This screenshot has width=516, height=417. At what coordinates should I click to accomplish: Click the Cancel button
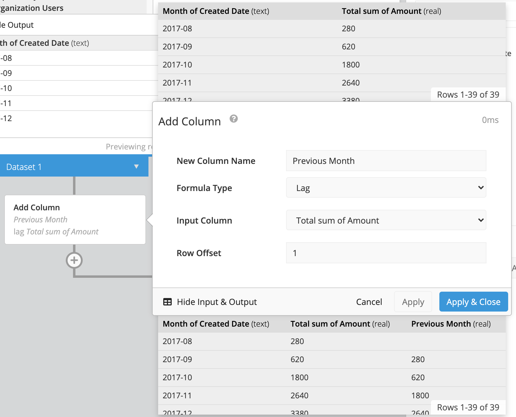pos(369,302)
